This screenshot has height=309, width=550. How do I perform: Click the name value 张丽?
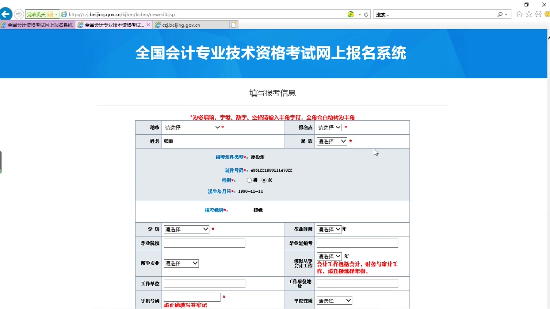[168, 141]
